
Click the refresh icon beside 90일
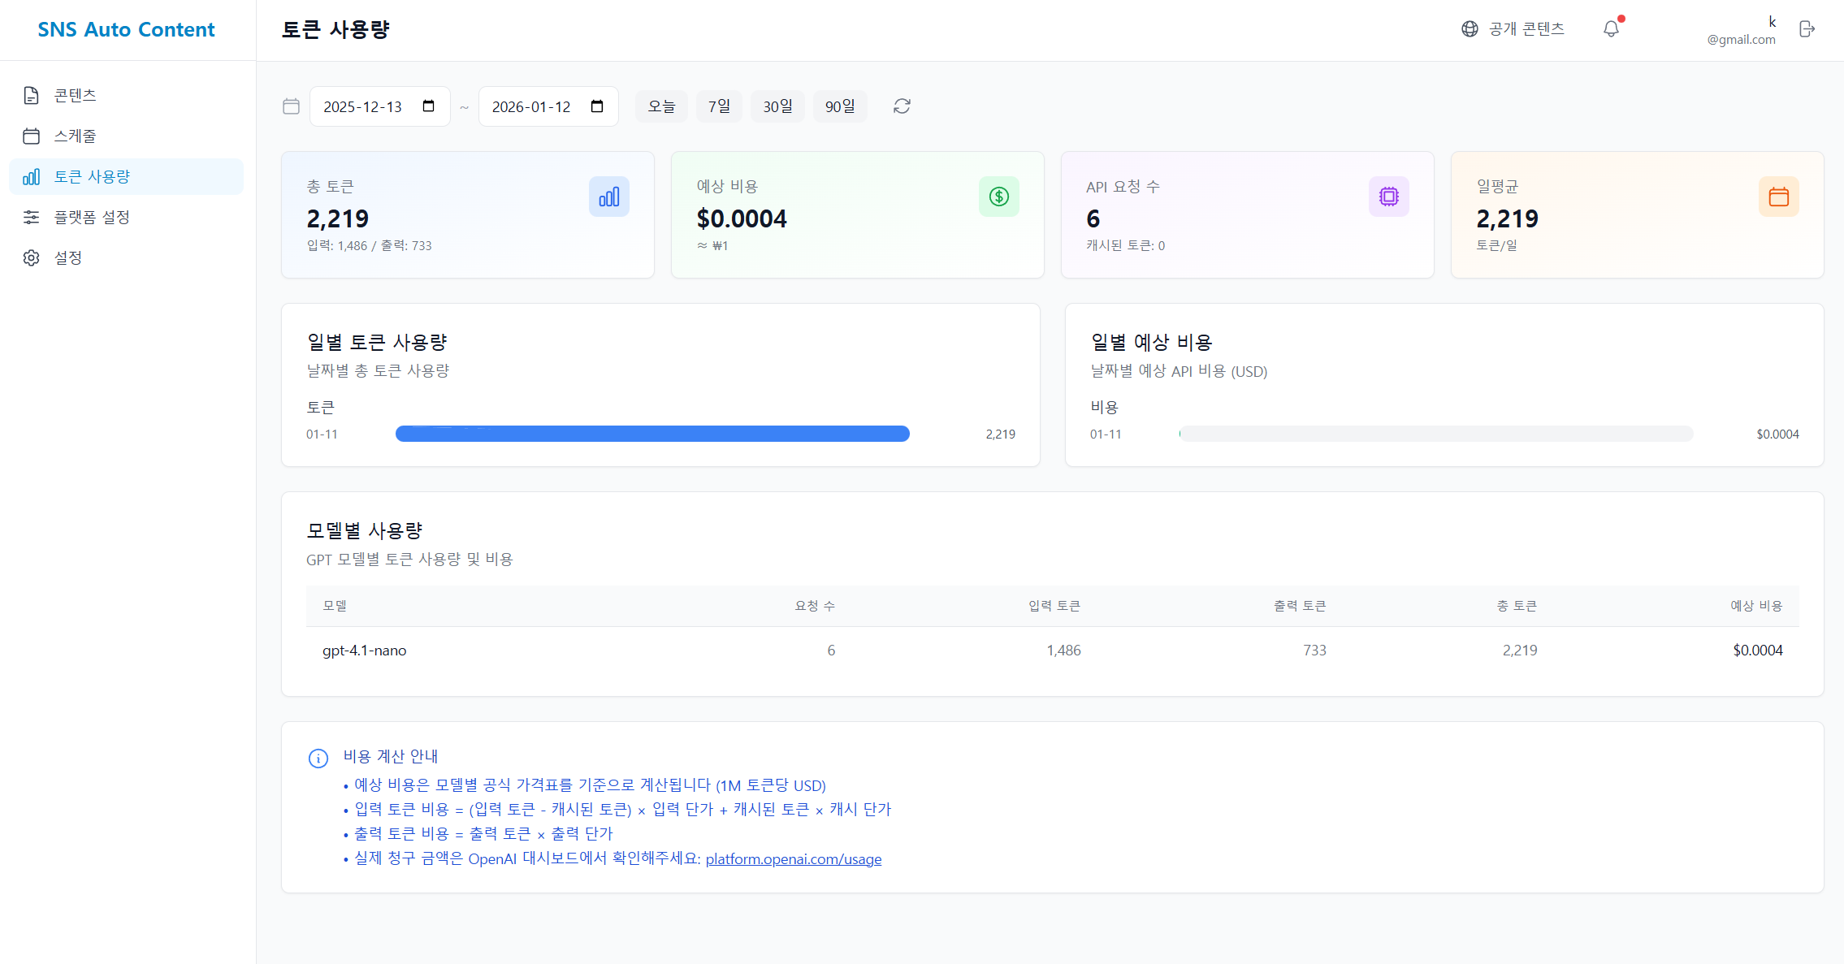coord(902,106)
